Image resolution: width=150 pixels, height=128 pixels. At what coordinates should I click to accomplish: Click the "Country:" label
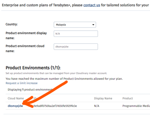12,24
